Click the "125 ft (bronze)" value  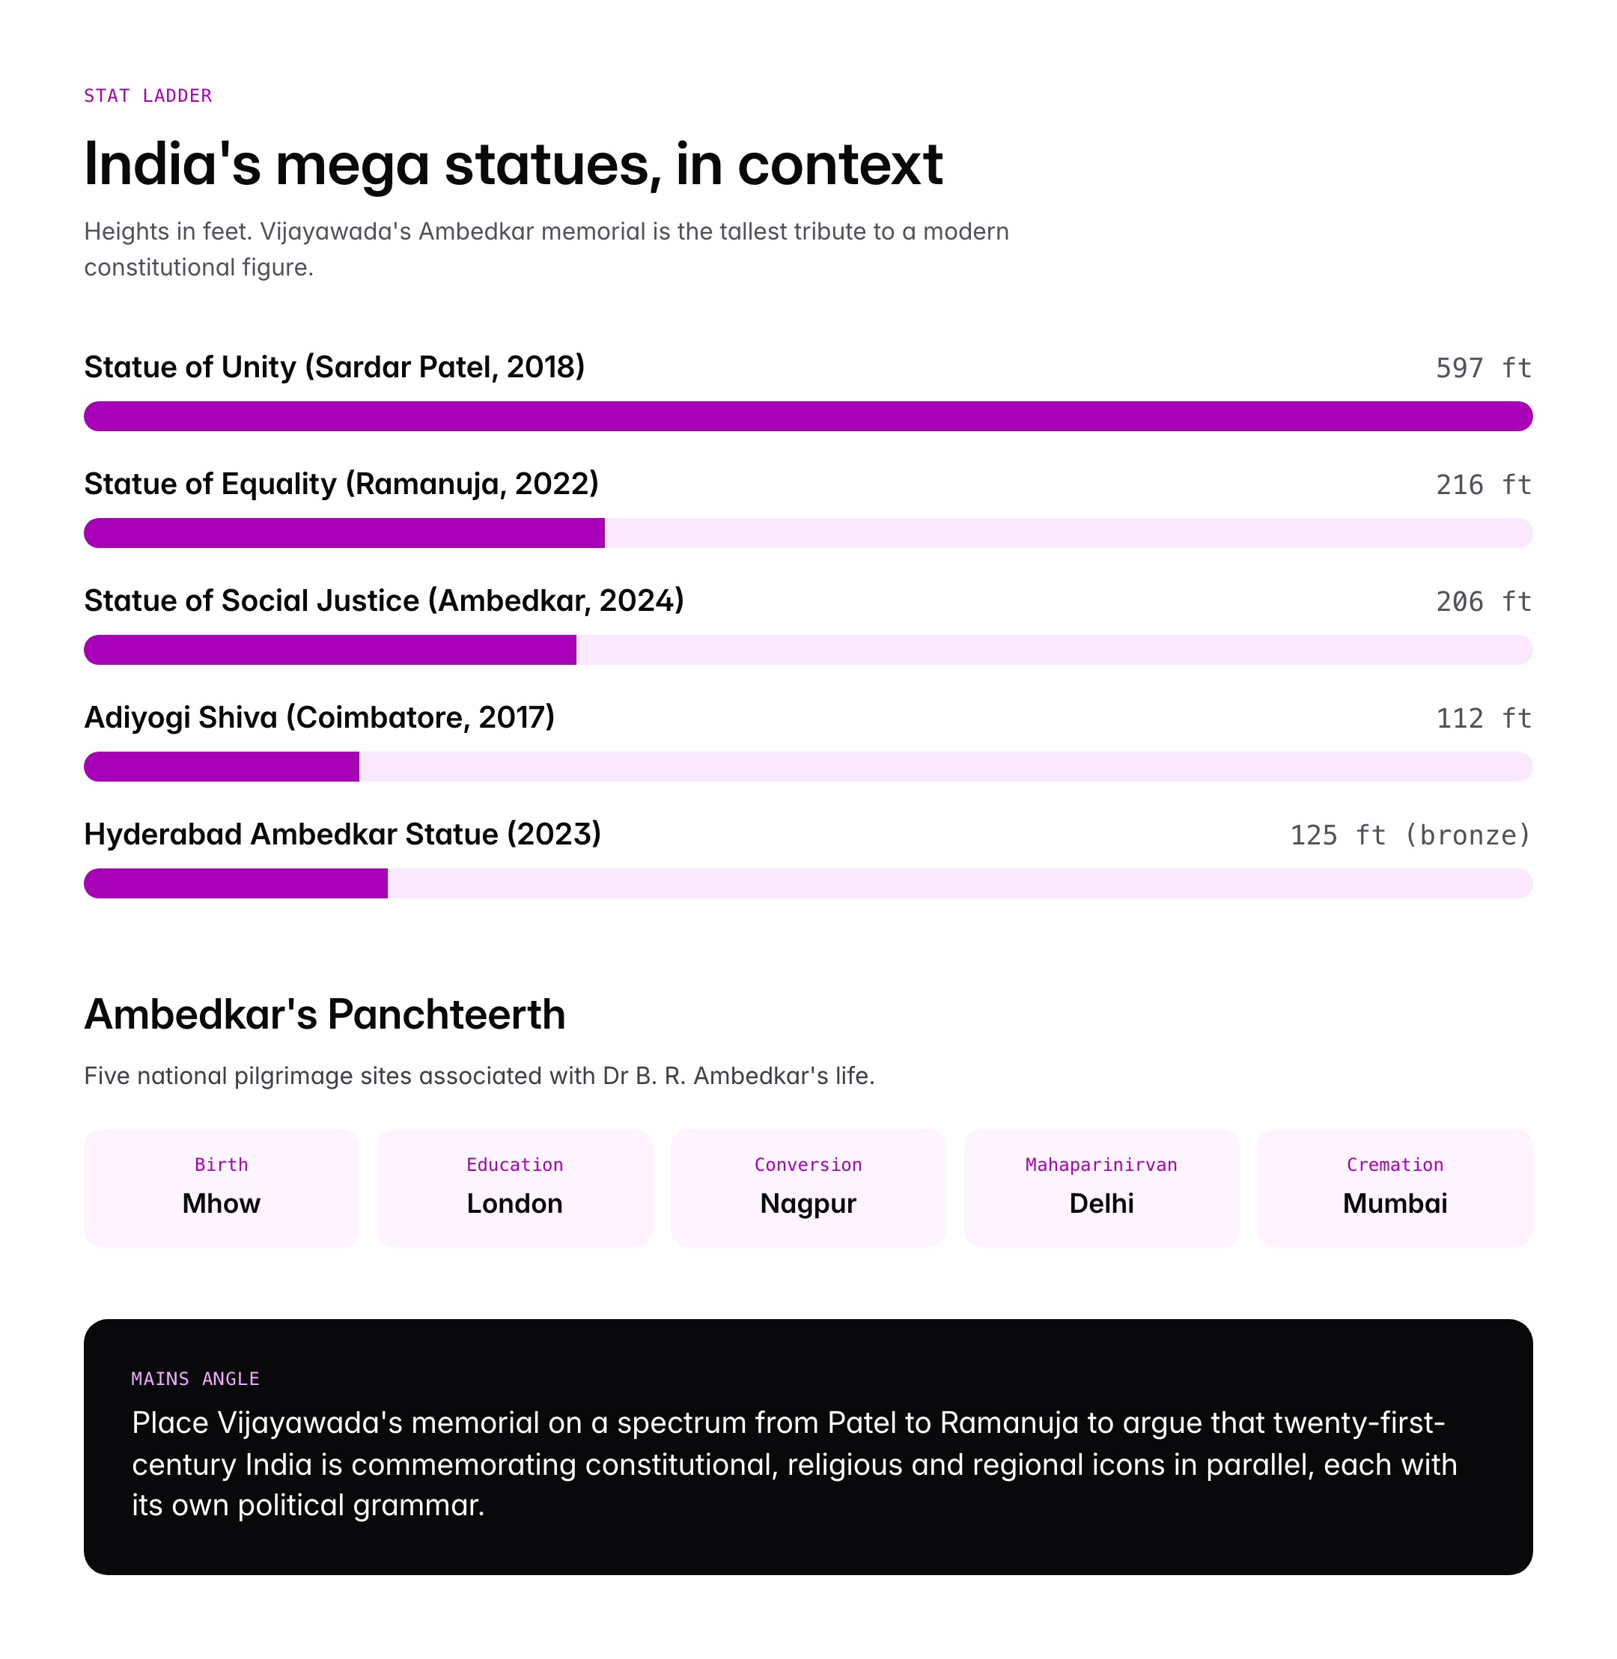pyautogui.click(x=1410, y=835)
